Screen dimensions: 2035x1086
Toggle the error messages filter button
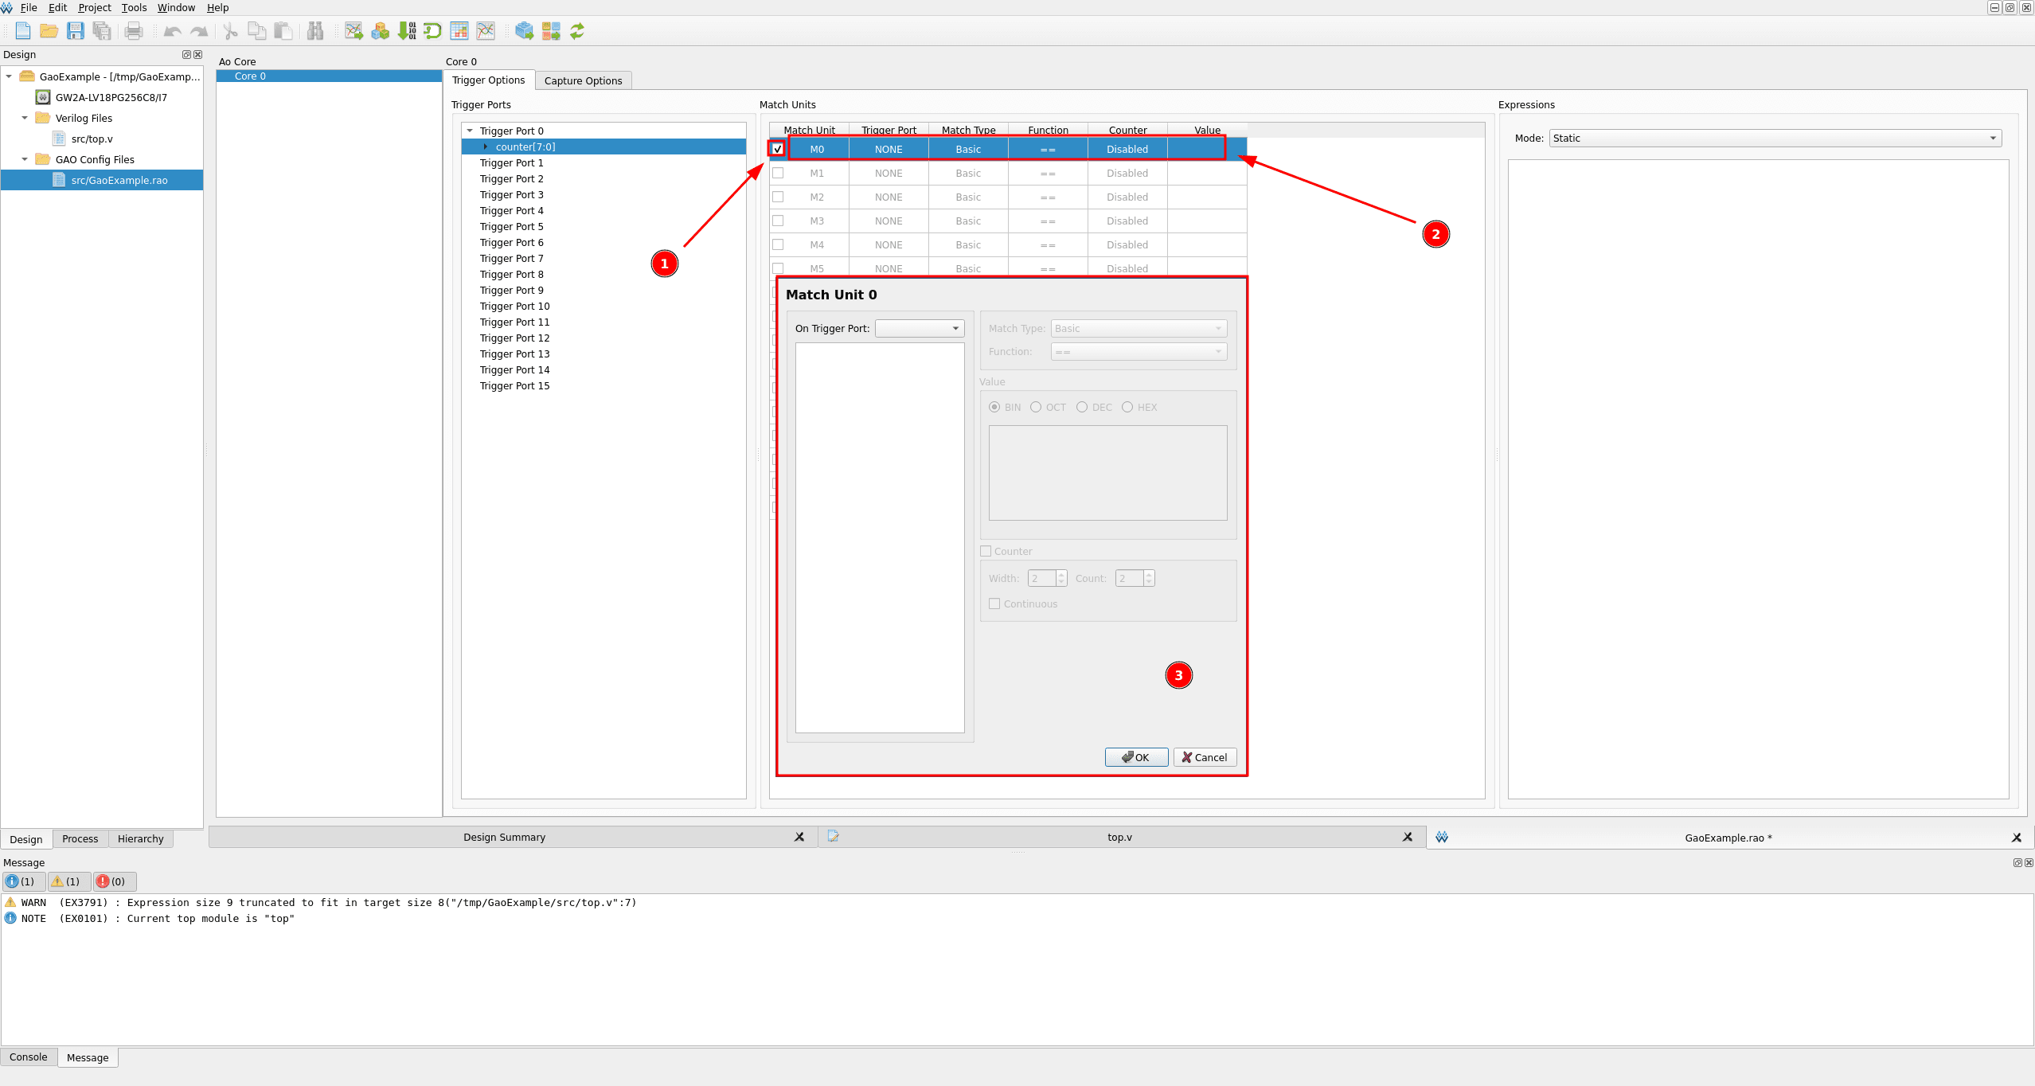(x=114, y=881)
